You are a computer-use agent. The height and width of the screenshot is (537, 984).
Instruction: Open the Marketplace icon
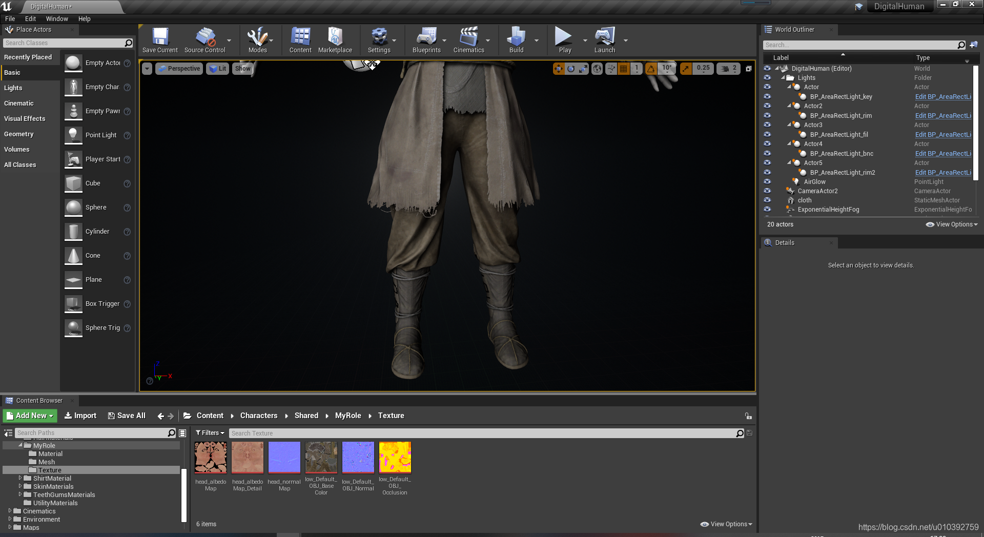tap(335, 40)
